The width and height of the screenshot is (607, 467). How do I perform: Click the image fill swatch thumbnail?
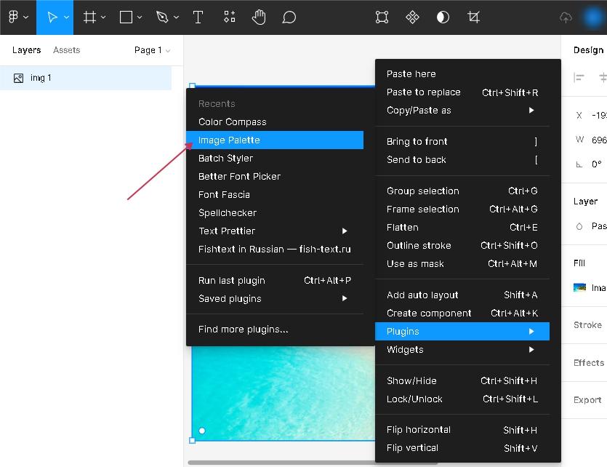click(579, 287)
